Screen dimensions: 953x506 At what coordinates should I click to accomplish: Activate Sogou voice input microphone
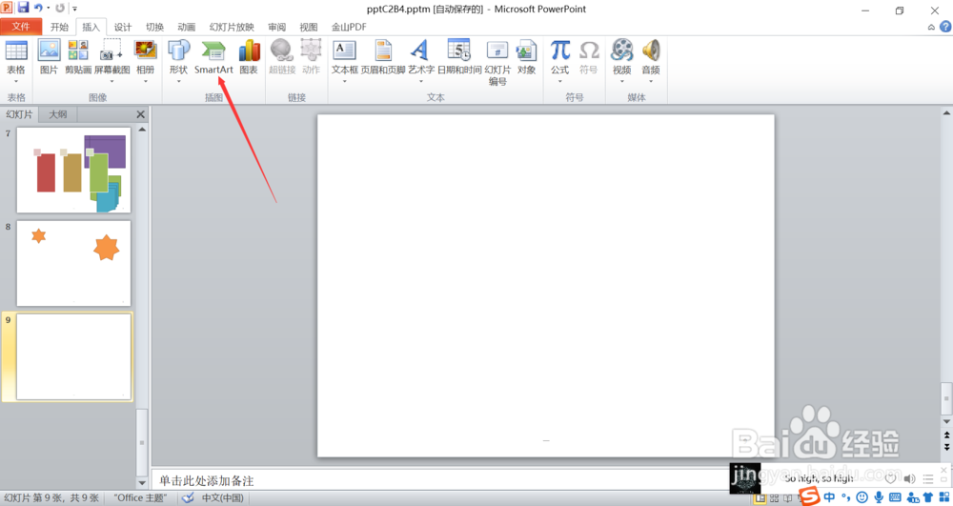[x=879, y=497]
